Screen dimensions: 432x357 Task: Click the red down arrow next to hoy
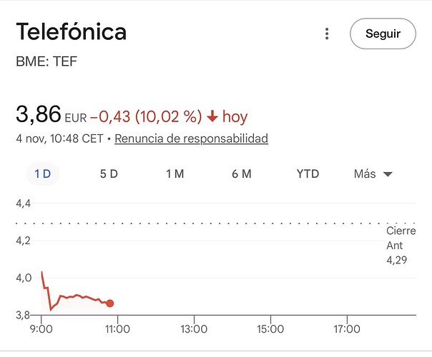[x=212, y=116]
